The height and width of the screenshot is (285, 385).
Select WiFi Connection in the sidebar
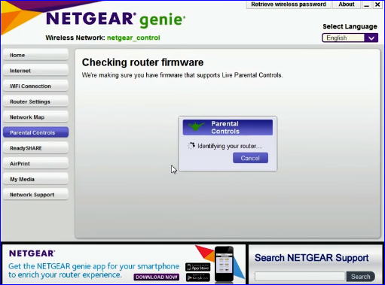[35, 86]
